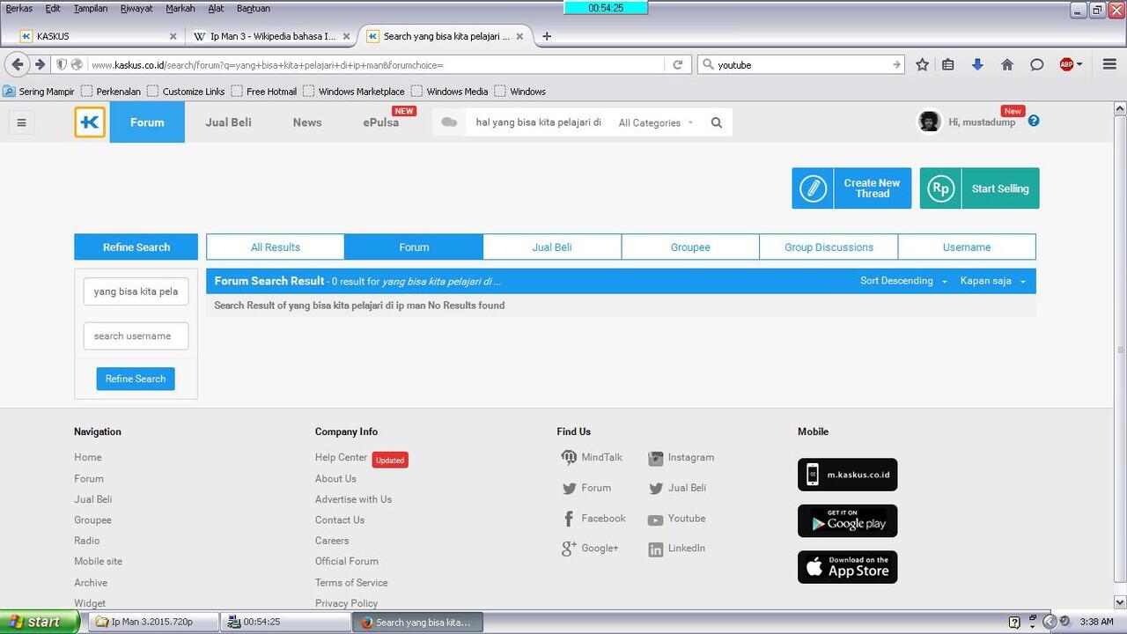
Task: Open the Advertise with Us footer link
Action: pyautogui.click(x=353, y=499)
